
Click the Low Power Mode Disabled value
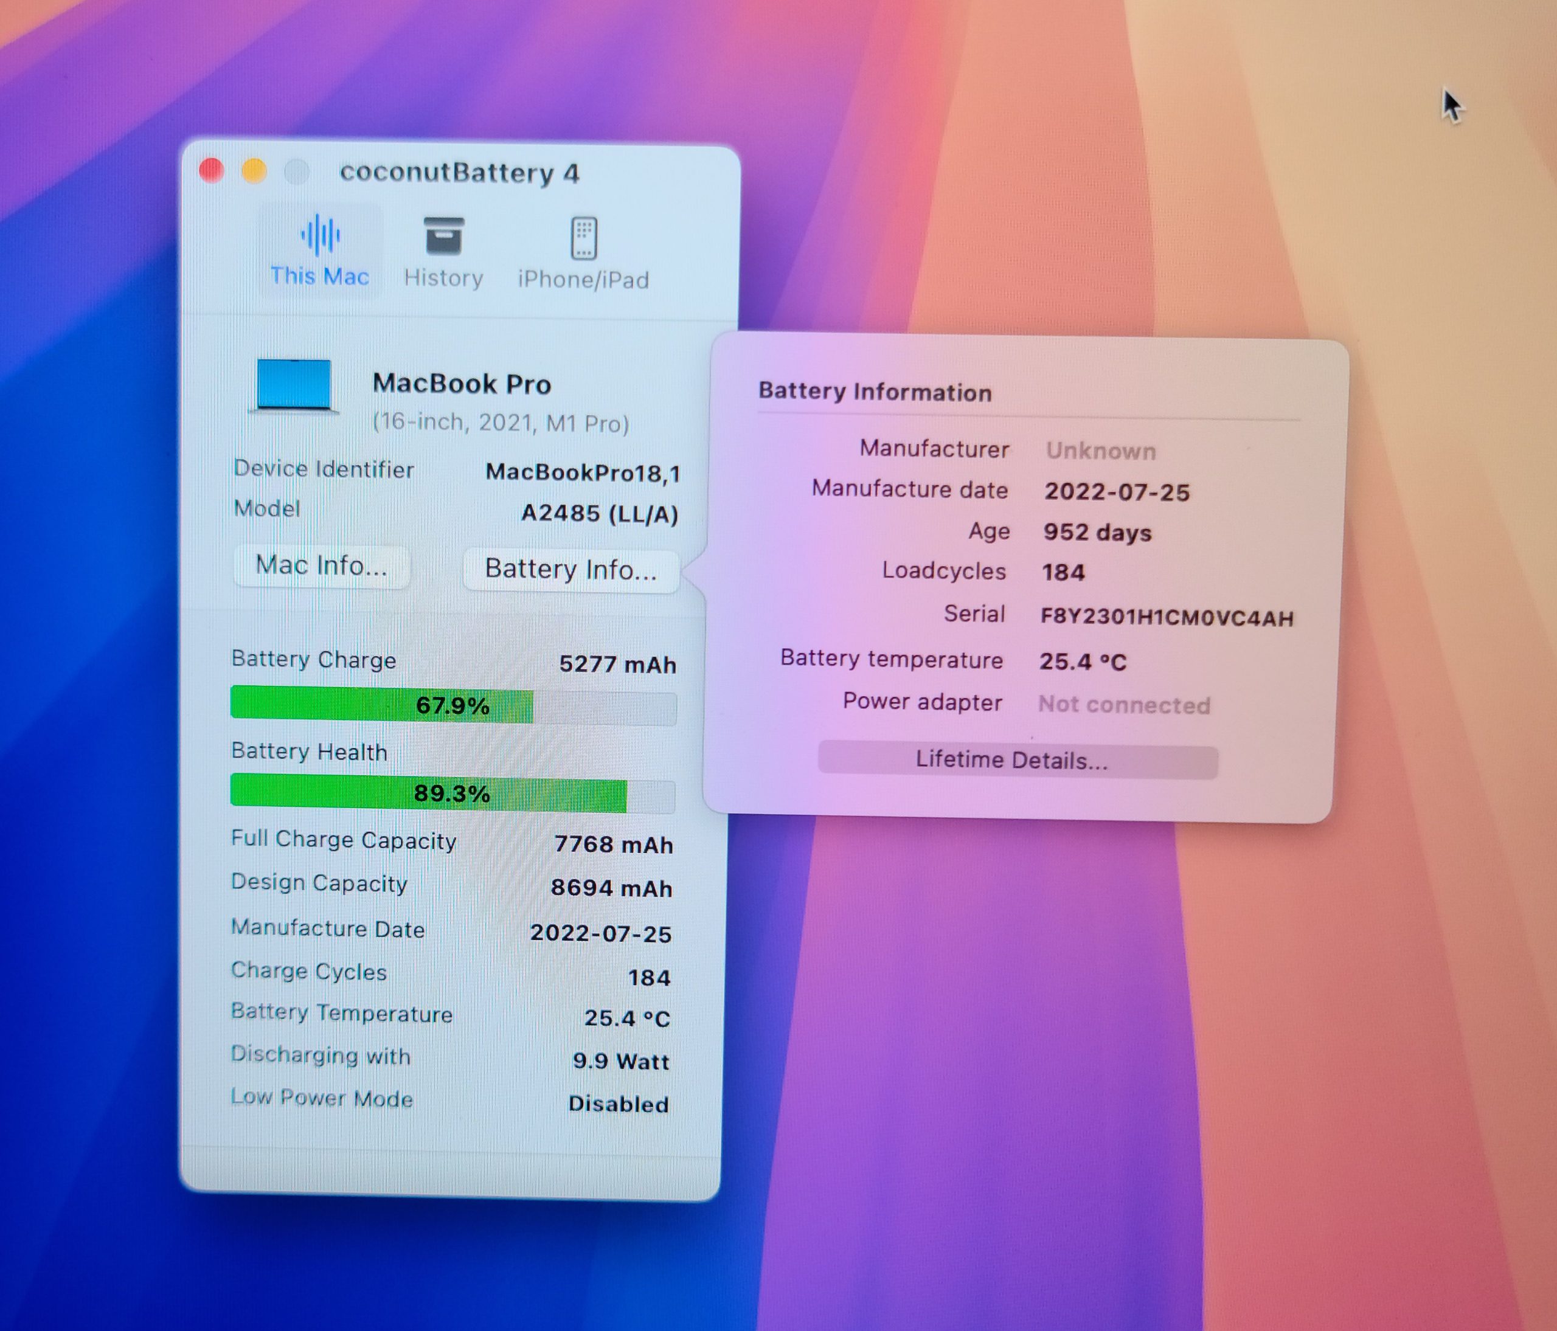point(618,1104)
